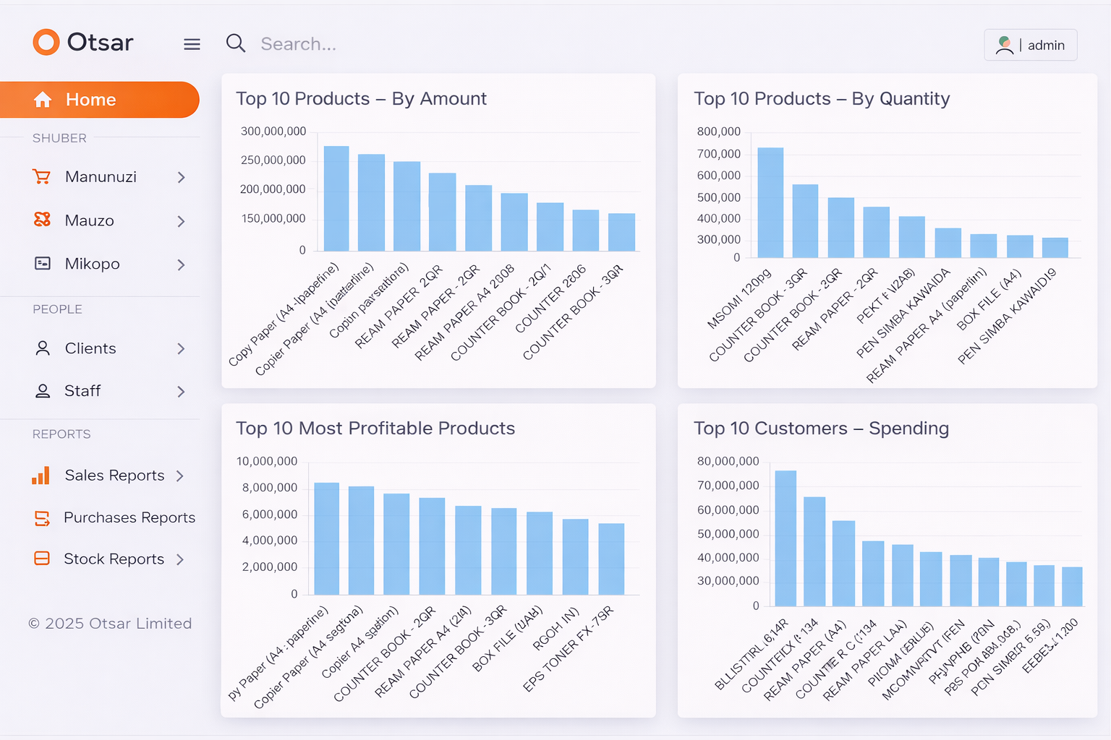Expand the Sales Reports chevron
Image resolution: width=1111 pixels, height=740 pixels.
[x=180, y=476]
